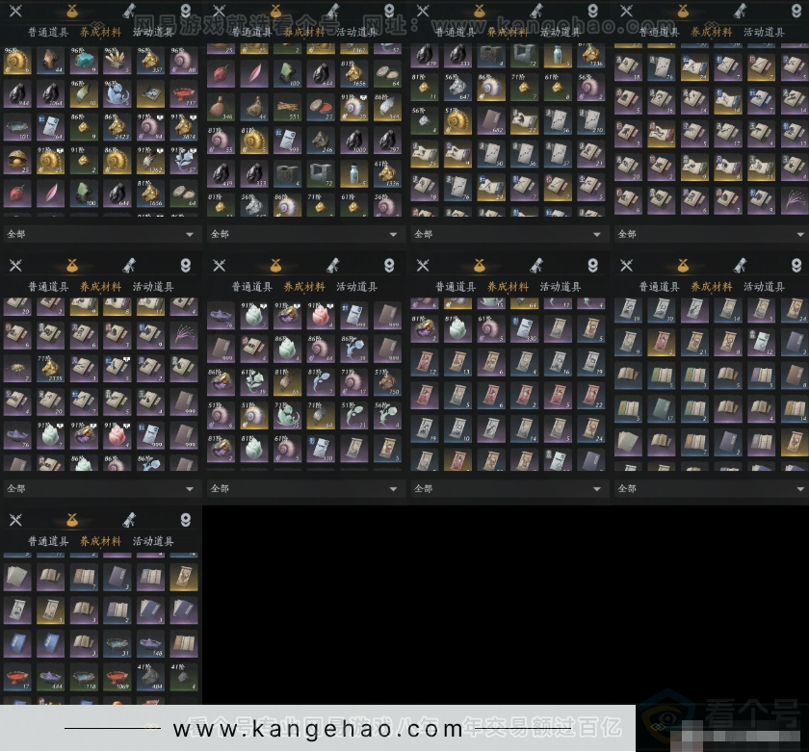Pick pink feather item in top-left inventory

tap(48, 191)
